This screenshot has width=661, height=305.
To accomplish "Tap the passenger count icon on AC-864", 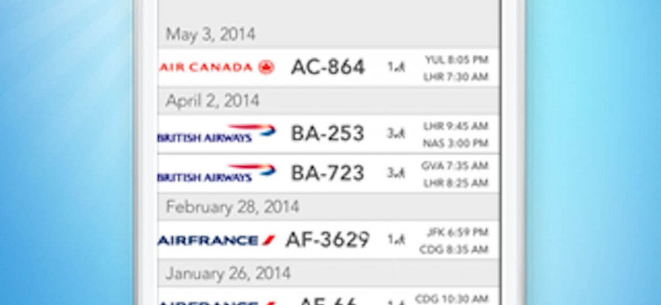I will pos(396,67).
